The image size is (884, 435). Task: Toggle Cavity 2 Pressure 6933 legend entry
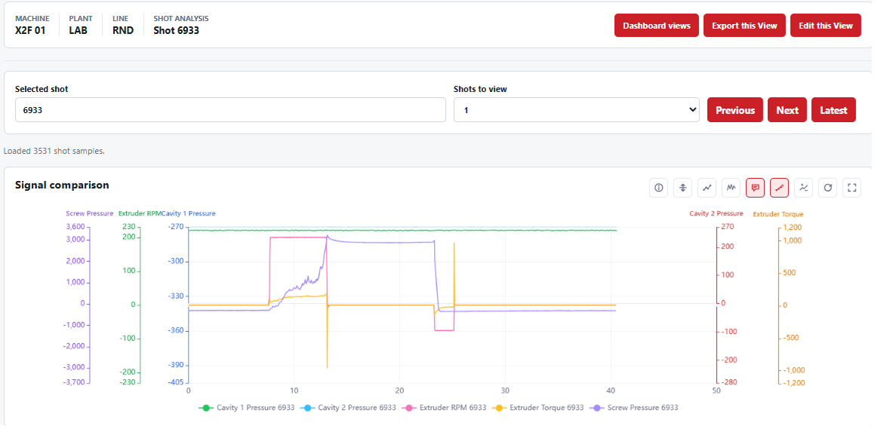[349, 407]
